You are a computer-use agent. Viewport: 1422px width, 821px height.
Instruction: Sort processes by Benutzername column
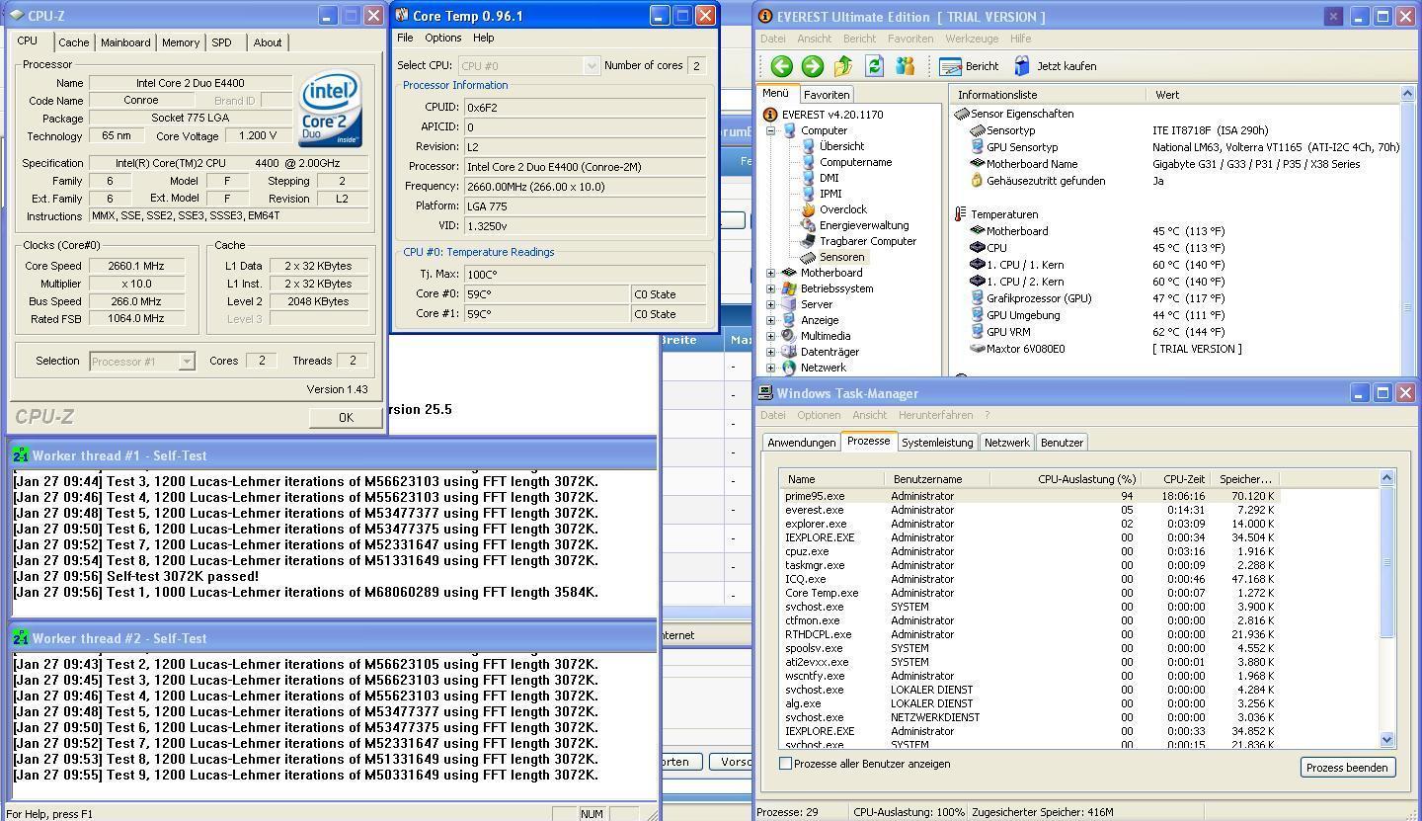click(x=936, y=479)
